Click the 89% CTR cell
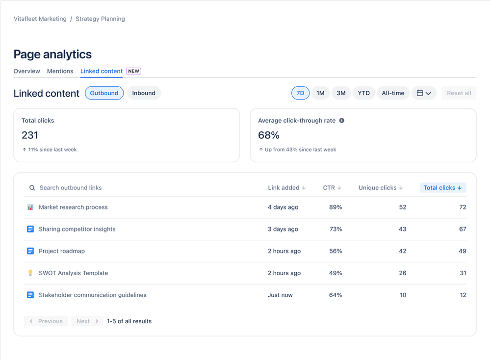The width and height of the screenshot is (490, 360). 335,207
